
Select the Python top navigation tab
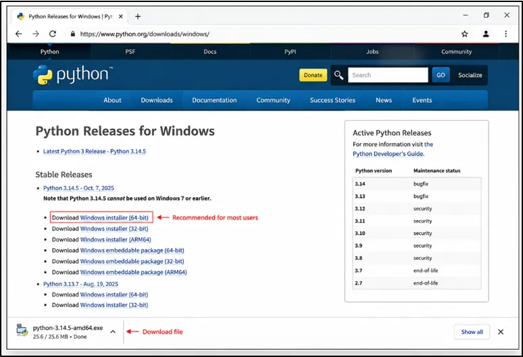(50, 51)
